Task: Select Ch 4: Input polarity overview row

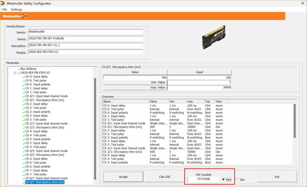Action: click(197, 162)
